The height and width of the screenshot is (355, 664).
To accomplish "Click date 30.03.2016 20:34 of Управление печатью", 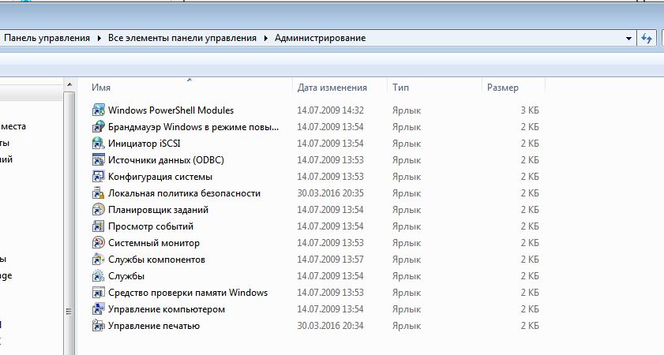I will (330, 326).
